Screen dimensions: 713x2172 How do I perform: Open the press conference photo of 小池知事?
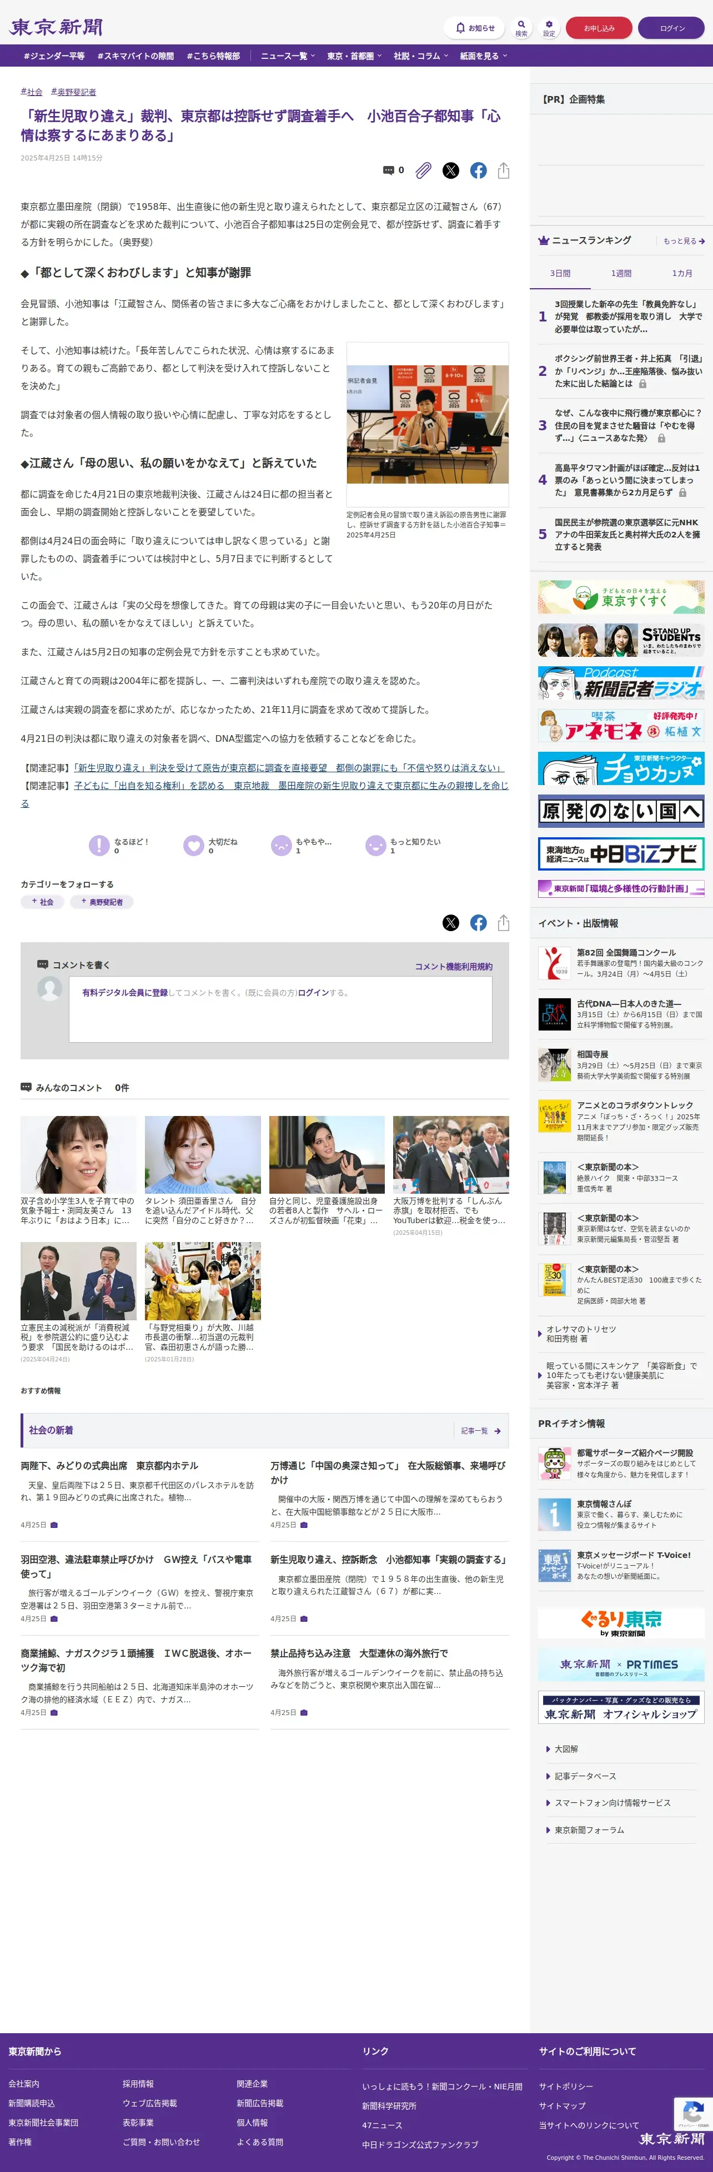point(427,424)
